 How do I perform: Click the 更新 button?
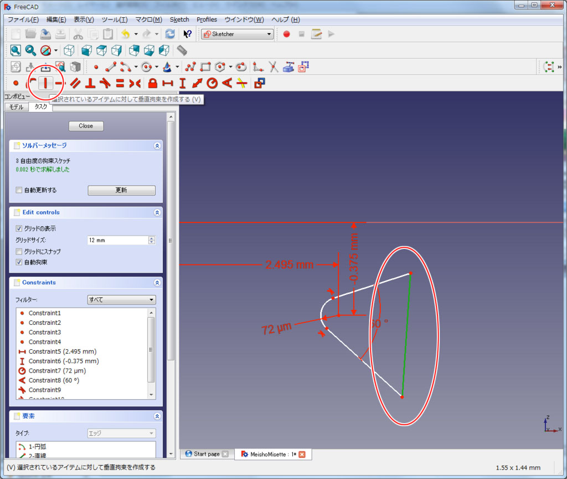[121, 190]
